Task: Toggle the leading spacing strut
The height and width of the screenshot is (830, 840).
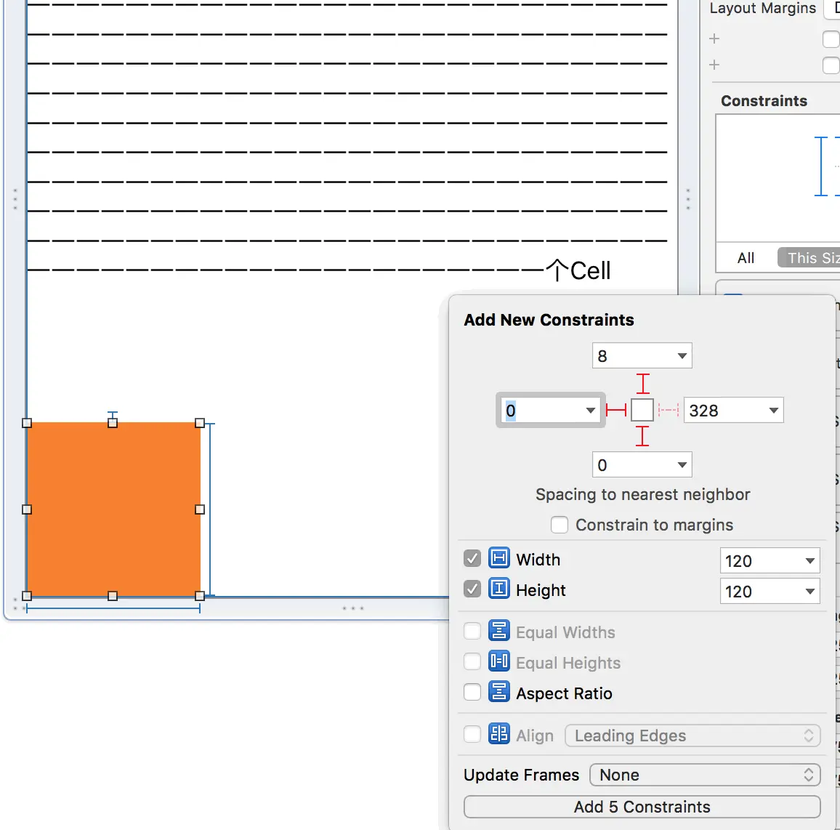Action: tap(616, 411)
